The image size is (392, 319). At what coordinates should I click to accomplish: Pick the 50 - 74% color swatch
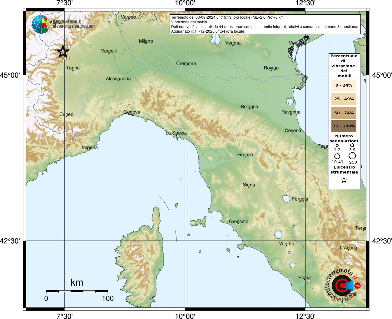[344, 113]
